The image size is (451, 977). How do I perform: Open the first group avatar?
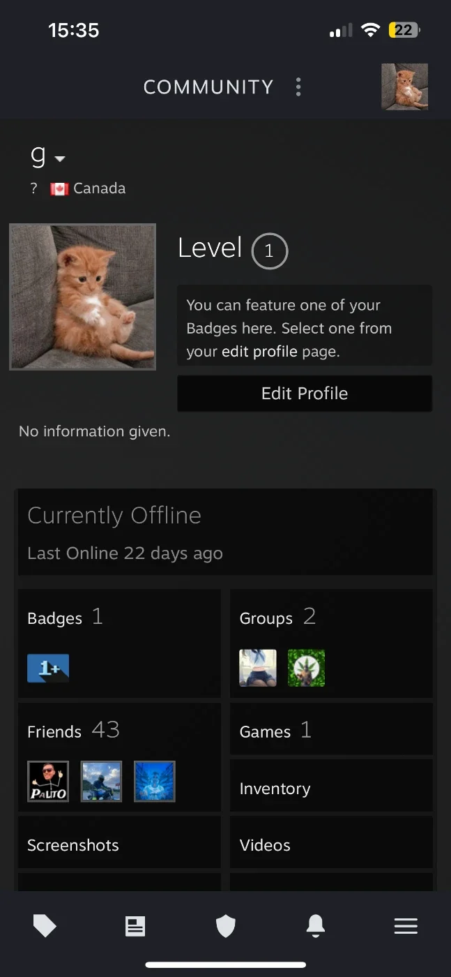coord(258,668)
